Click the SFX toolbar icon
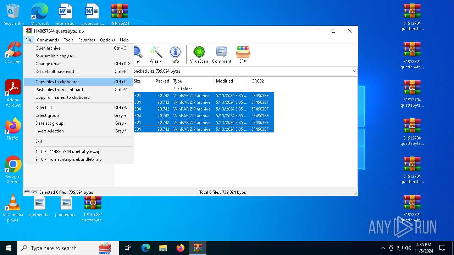Image resolution: width=454 pixels, height=255 pixels. point(243,55)
